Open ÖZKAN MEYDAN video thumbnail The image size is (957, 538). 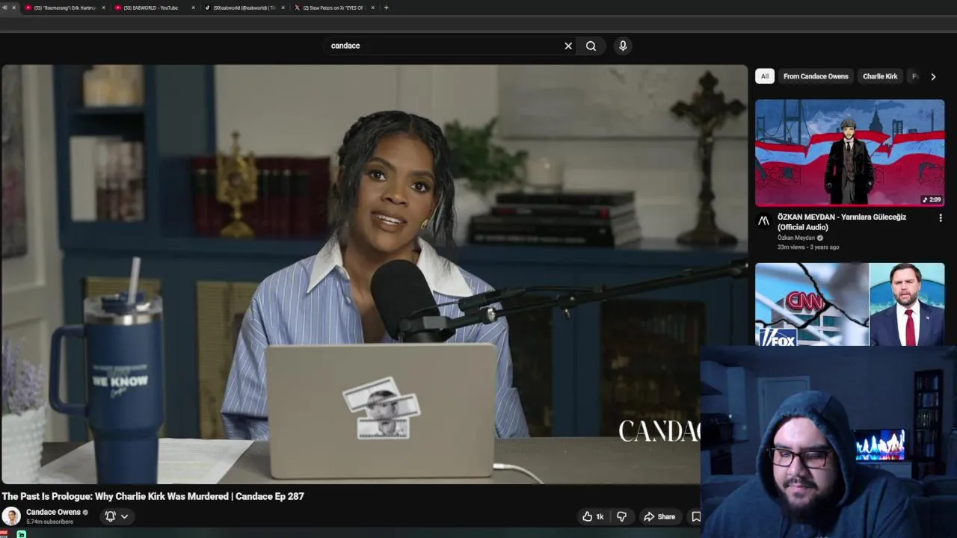click(849, 152)
